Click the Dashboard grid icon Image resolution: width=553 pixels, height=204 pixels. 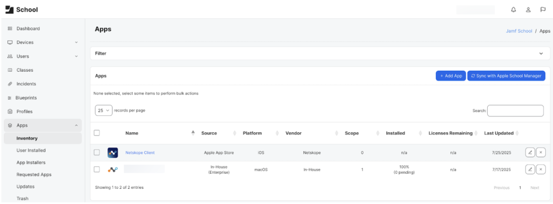10,29
